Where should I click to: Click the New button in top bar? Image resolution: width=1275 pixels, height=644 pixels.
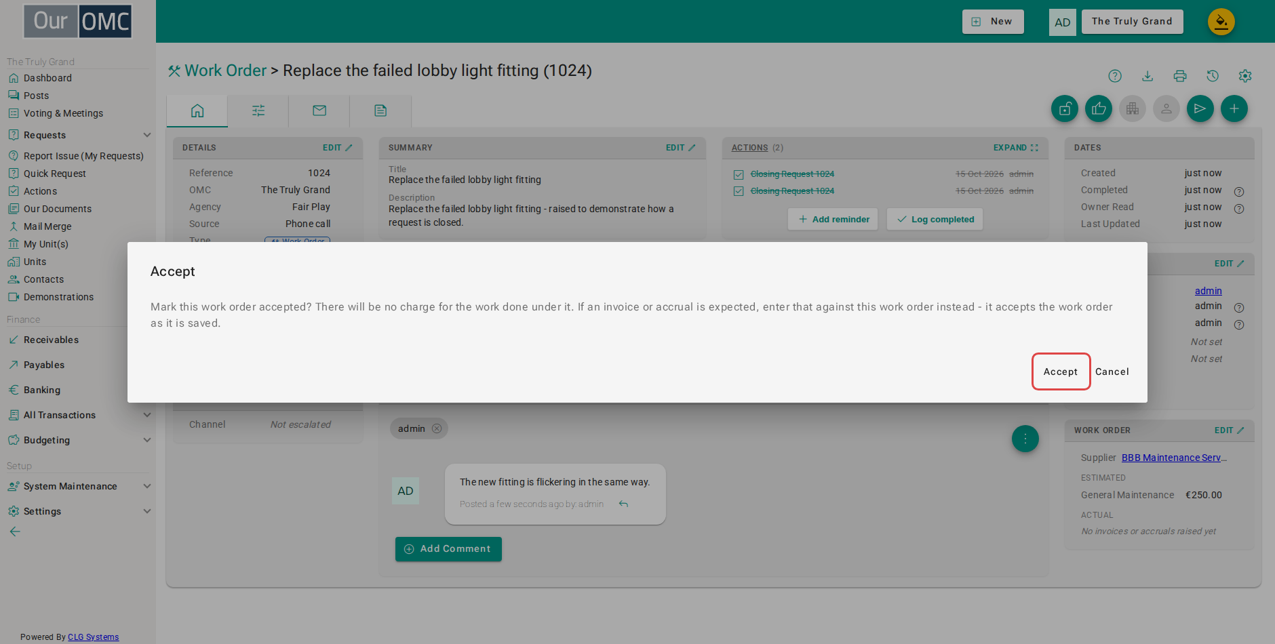(x=993, y=22)
